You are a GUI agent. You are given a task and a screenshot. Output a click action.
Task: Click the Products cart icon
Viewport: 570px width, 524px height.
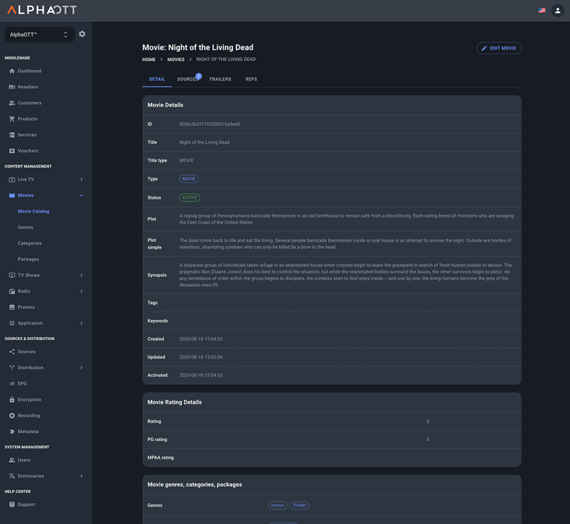coord(12,119)
